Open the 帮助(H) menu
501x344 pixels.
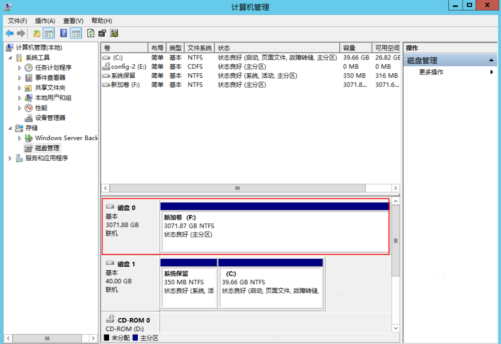pyautogui.click(x=102, y=21)
